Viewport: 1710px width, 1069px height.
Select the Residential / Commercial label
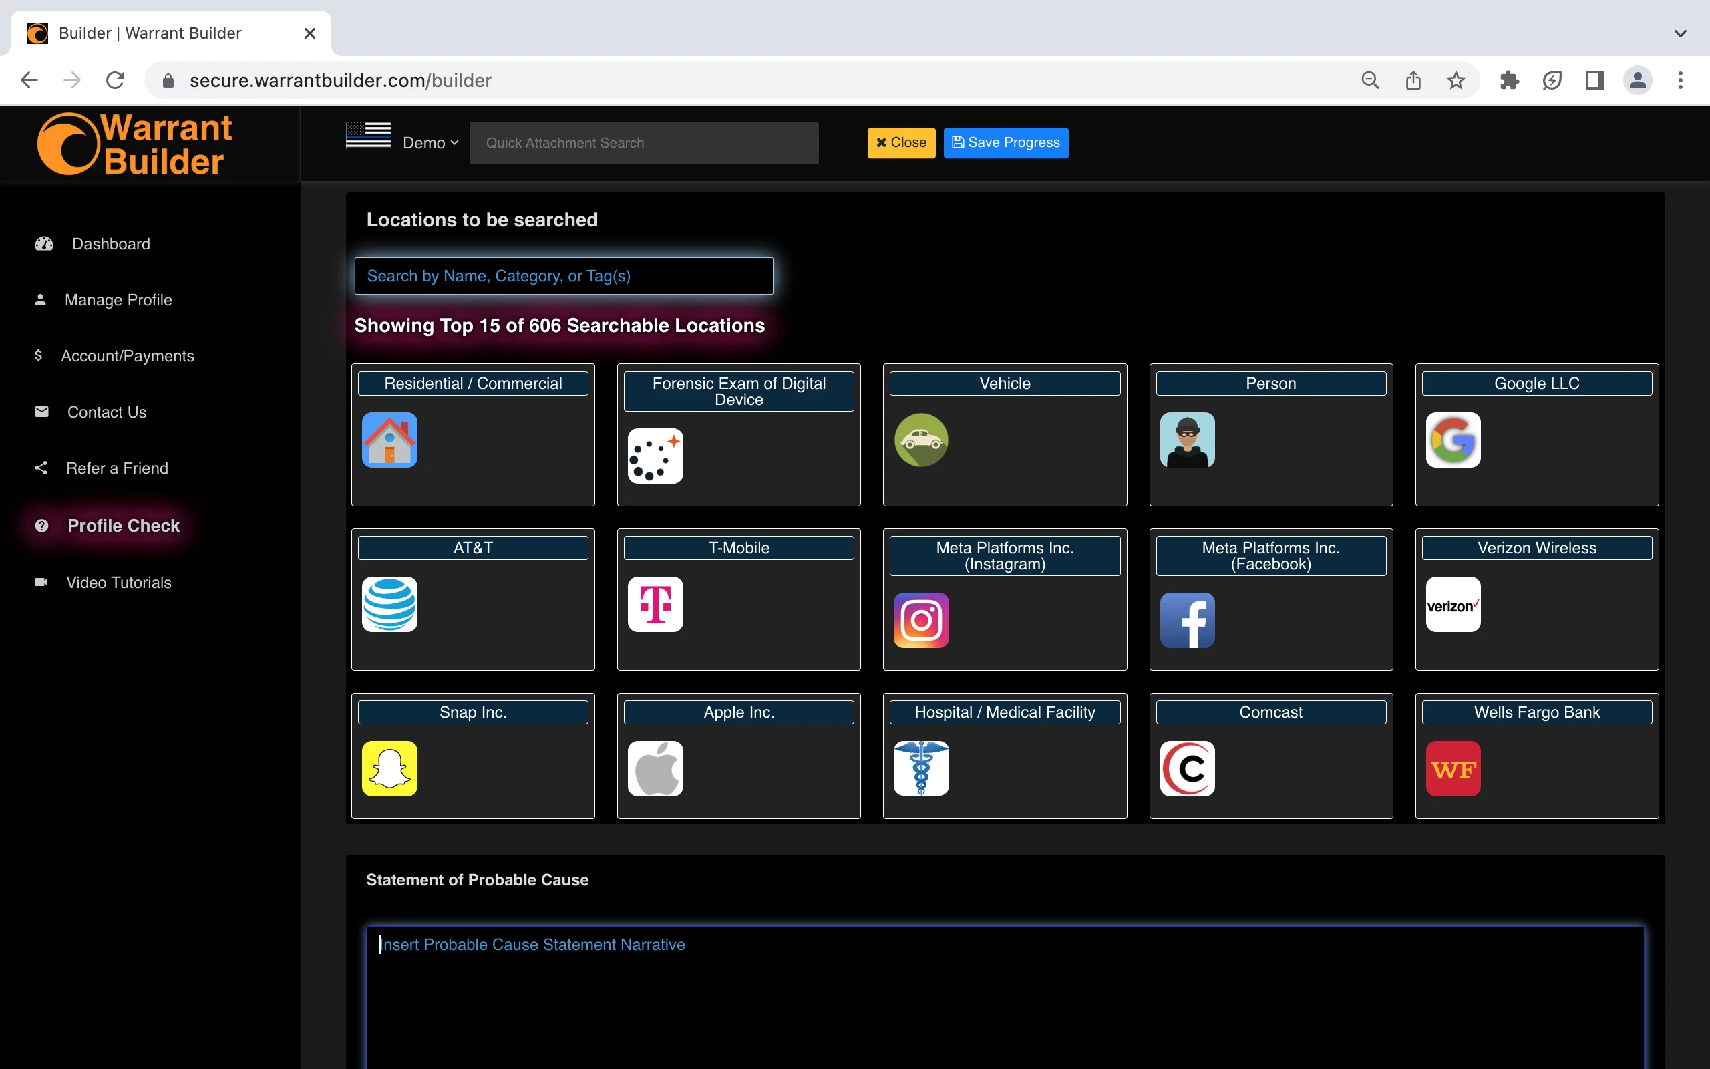(x=473, y=384)
